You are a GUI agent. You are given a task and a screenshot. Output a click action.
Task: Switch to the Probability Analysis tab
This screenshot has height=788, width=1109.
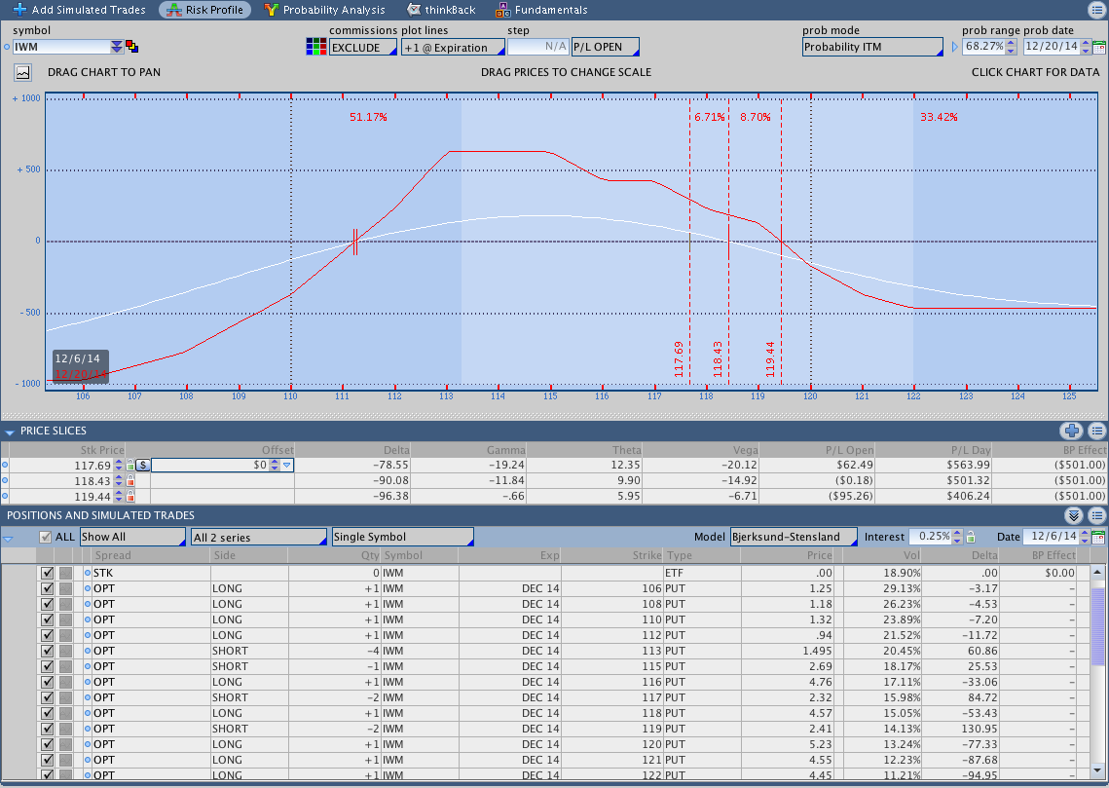pos(324,10)
